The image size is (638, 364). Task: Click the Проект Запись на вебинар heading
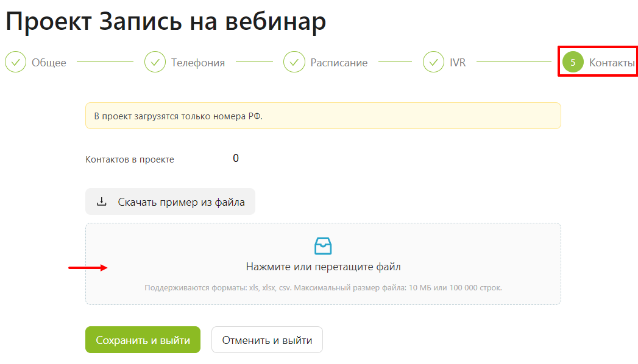(166, 21)
